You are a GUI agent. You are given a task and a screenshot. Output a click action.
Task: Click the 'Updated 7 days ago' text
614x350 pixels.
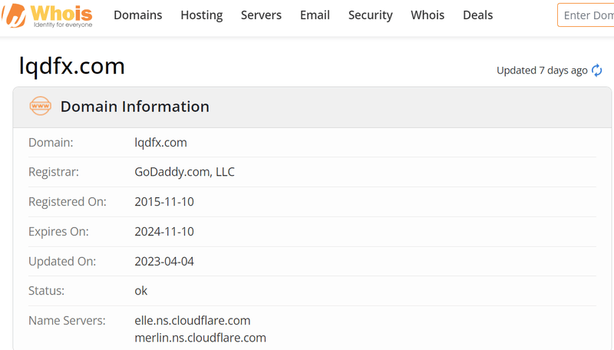tap(542, 71)
